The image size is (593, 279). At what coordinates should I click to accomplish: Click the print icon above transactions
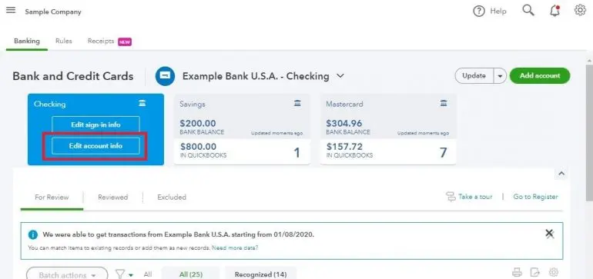click(x=517, y=272)
